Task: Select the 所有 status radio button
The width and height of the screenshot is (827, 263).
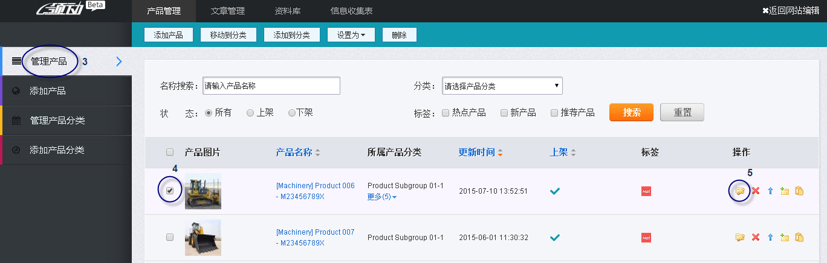Action: coord(209,113)
